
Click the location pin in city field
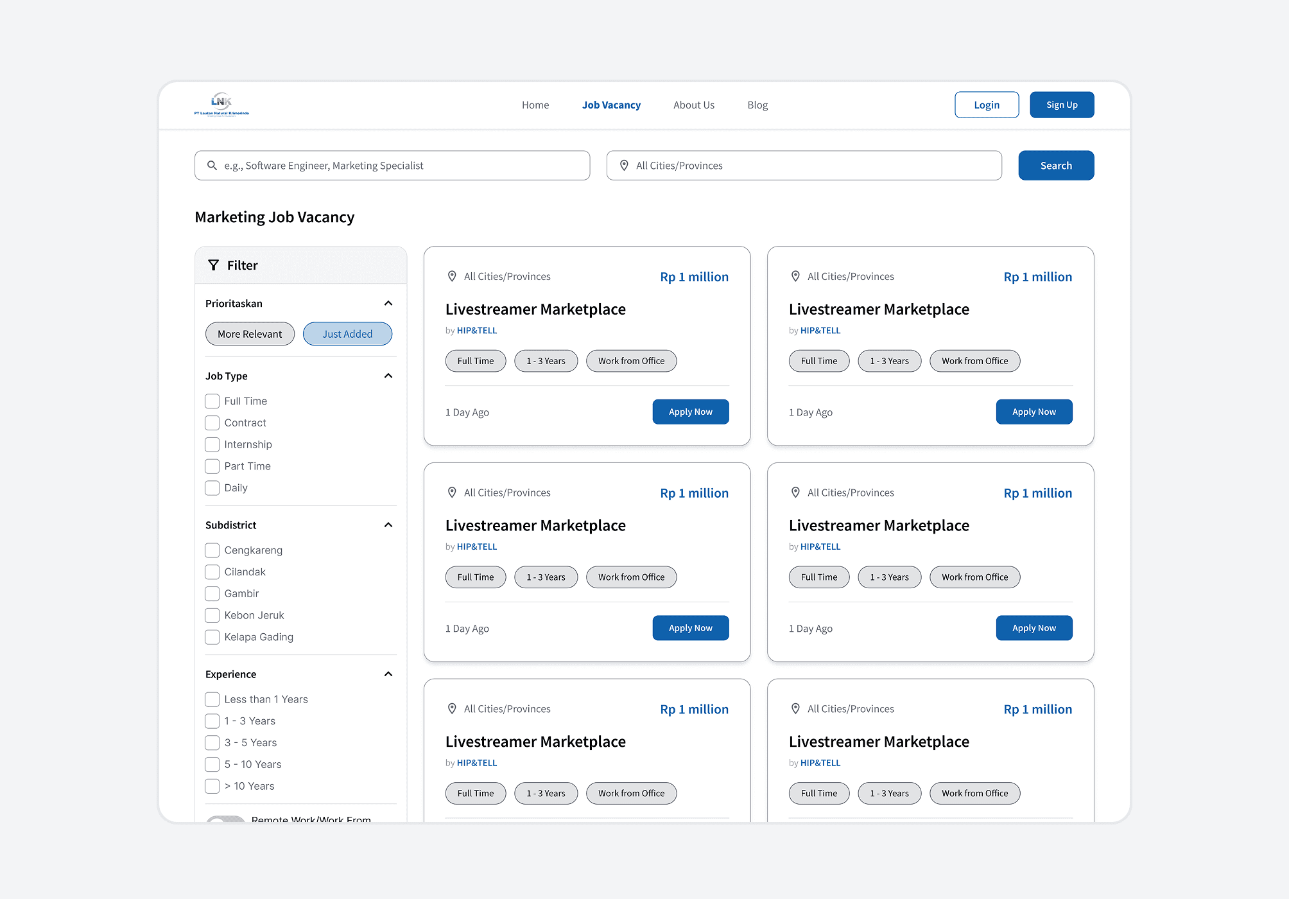624,166
